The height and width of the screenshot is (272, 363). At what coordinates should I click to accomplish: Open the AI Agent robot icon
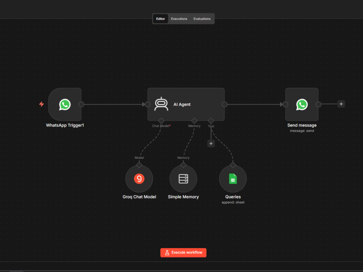tap(161, 104)
